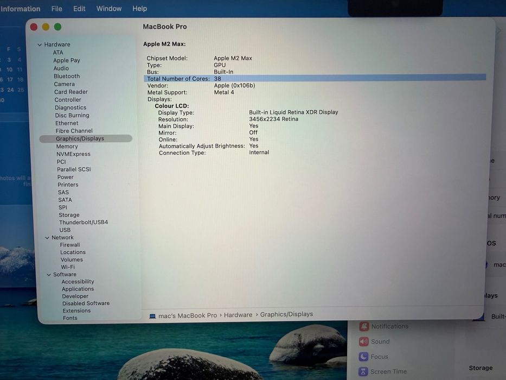
Task: Zoom window with the green button
Action: tap(58, 27)
